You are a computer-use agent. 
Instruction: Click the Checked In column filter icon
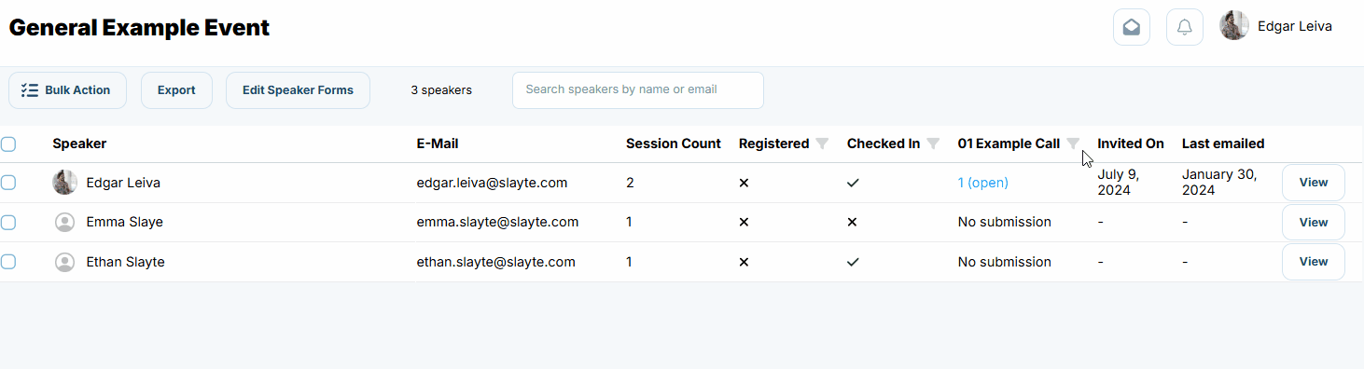point(933,143)
